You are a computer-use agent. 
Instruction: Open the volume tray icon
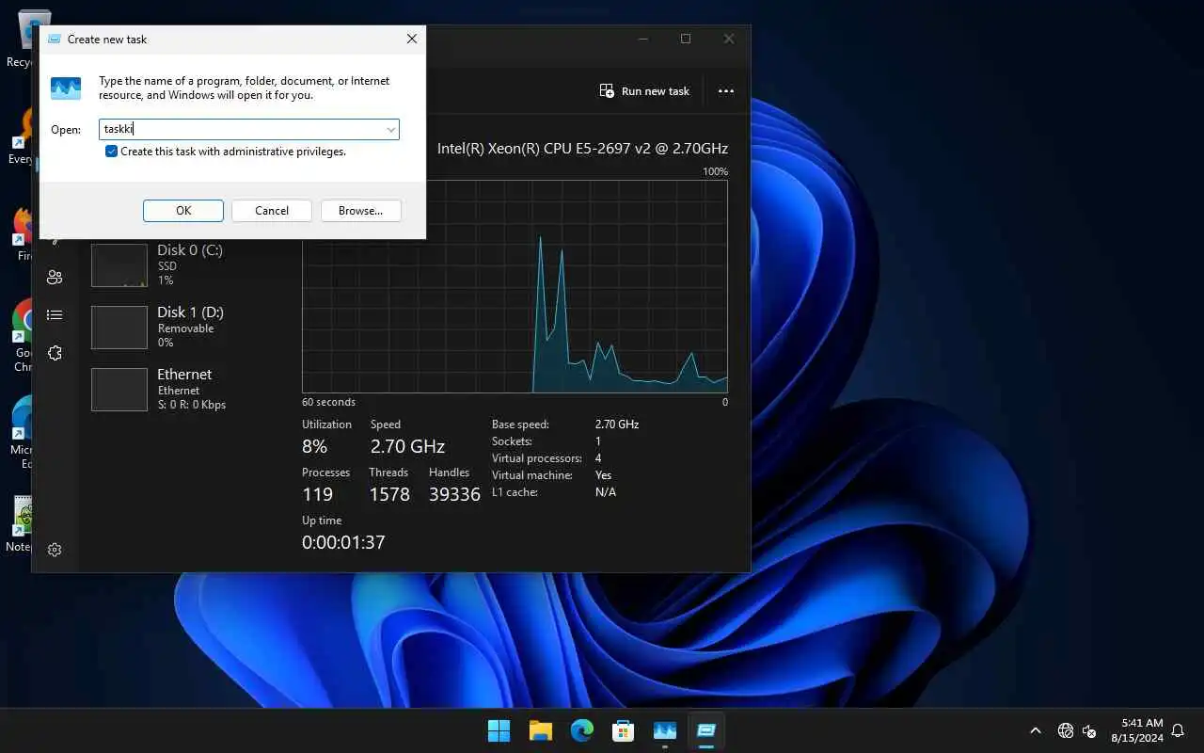coord(1089,730)
